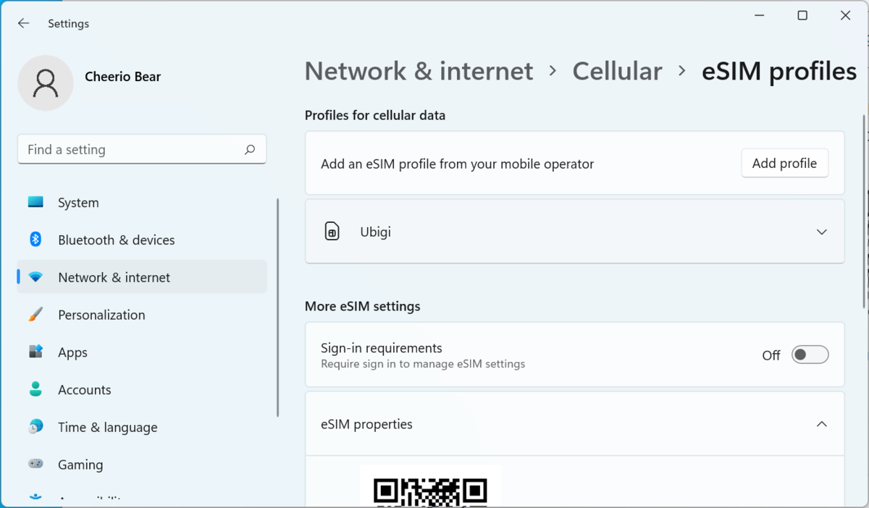This screenshot has height=508, width=869.
Task: Click the Apps icon in sidebar
Action: pyautogui.click(x=35, y=352)
